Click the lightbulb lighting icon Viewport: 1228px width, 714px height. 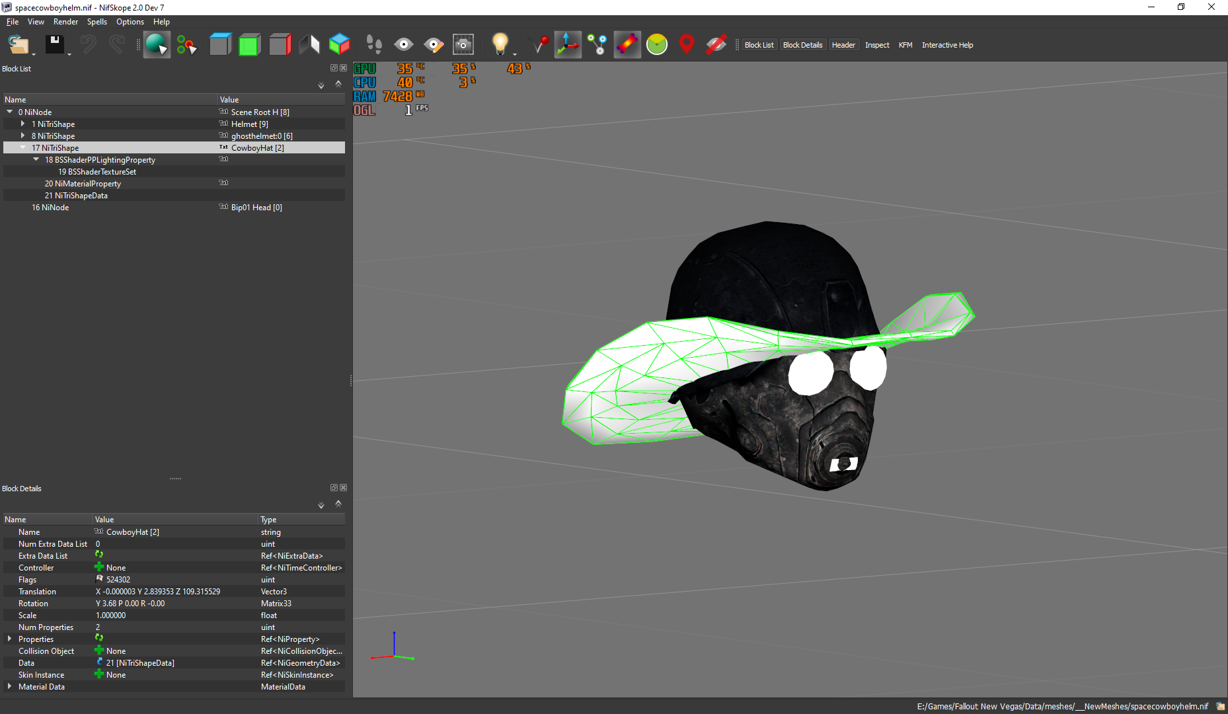(x=500, y=45)
